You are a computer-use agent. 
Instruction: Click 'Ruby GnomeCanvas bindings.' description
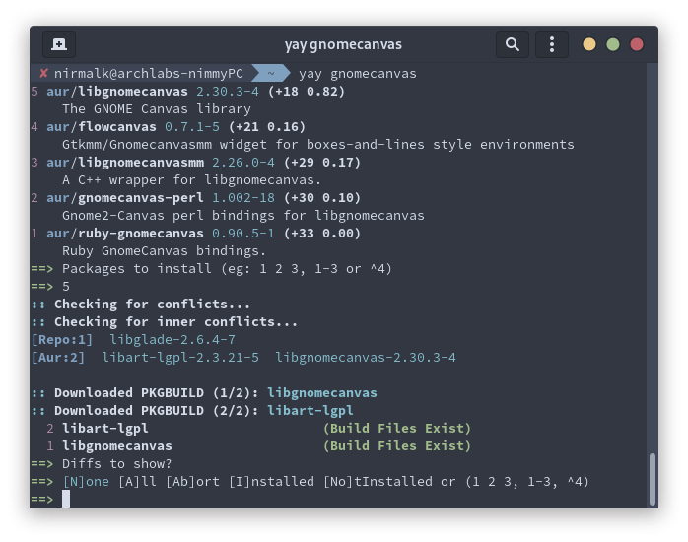click(x=164, y=251)
